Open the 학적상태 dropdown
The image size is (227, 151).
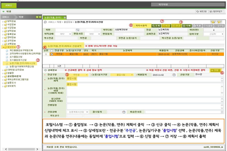pyautogui.click(x=63, y=34)
